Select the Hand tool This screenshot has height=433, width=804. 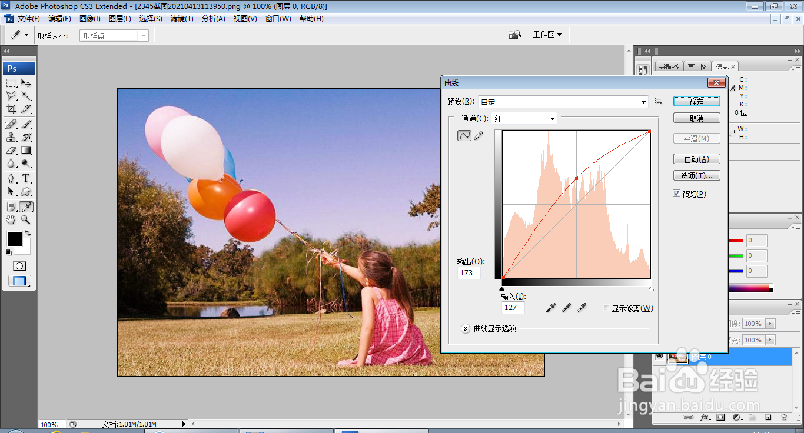click(11, 219)
